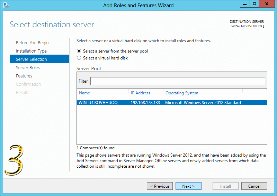The image size is (277, 196).
Task: Click the Next button
Action: 188,186
